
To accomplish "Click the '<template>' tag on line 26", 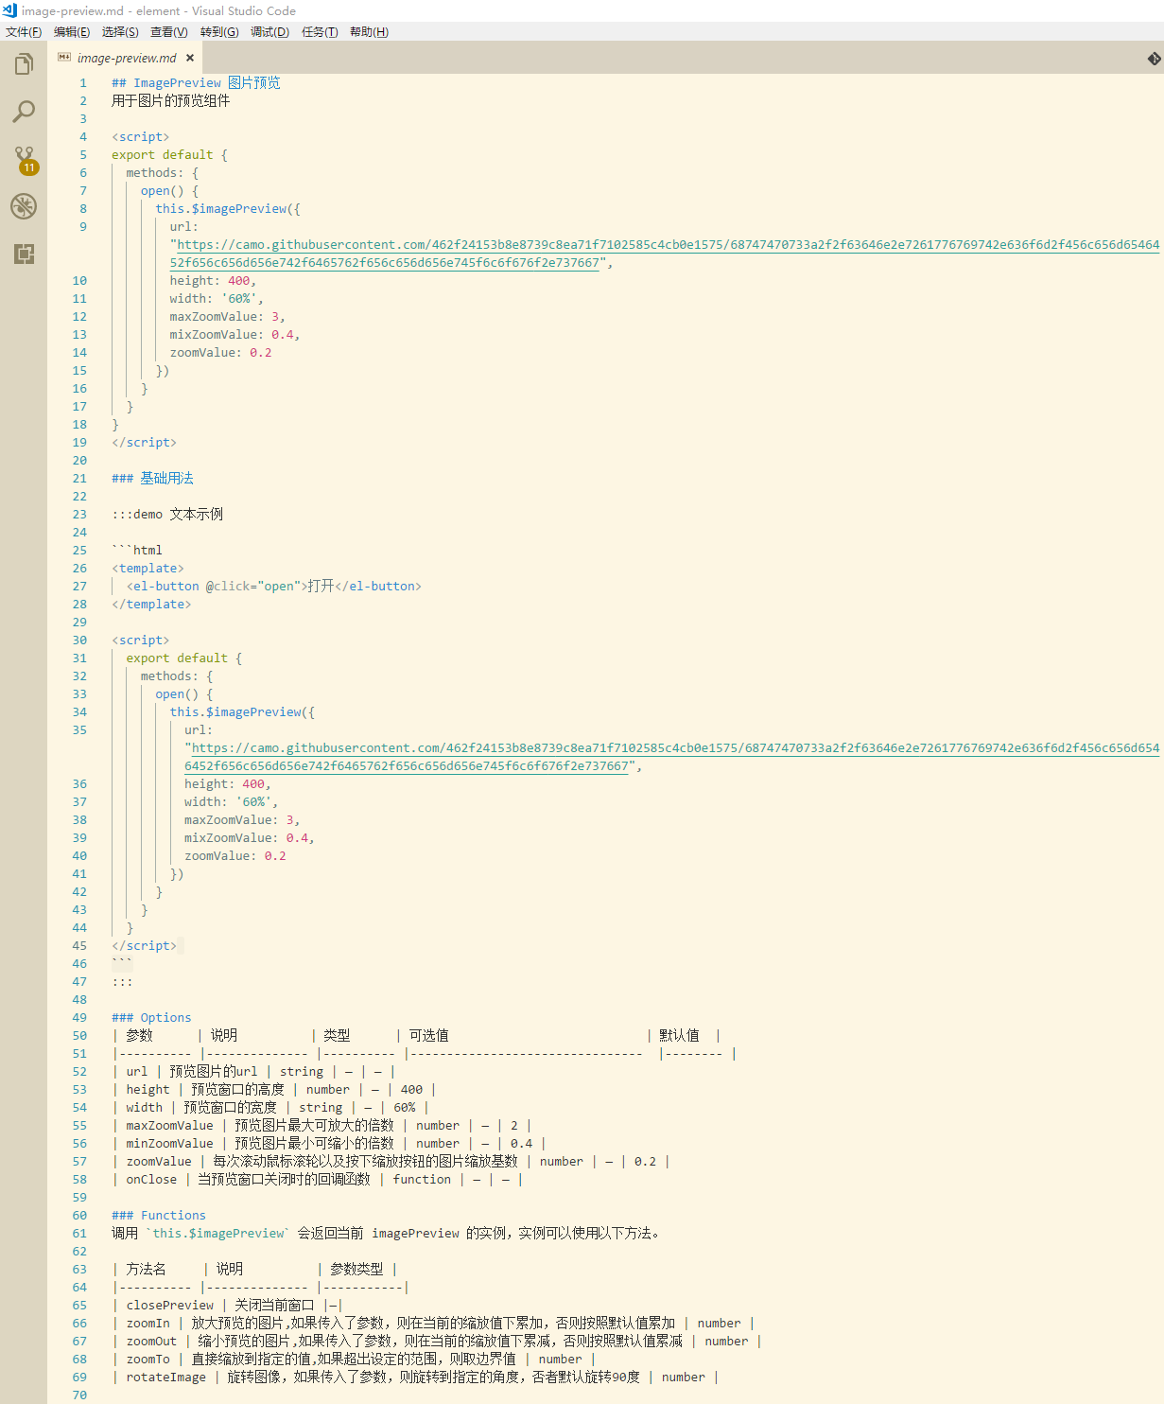I will coord(148,569).
